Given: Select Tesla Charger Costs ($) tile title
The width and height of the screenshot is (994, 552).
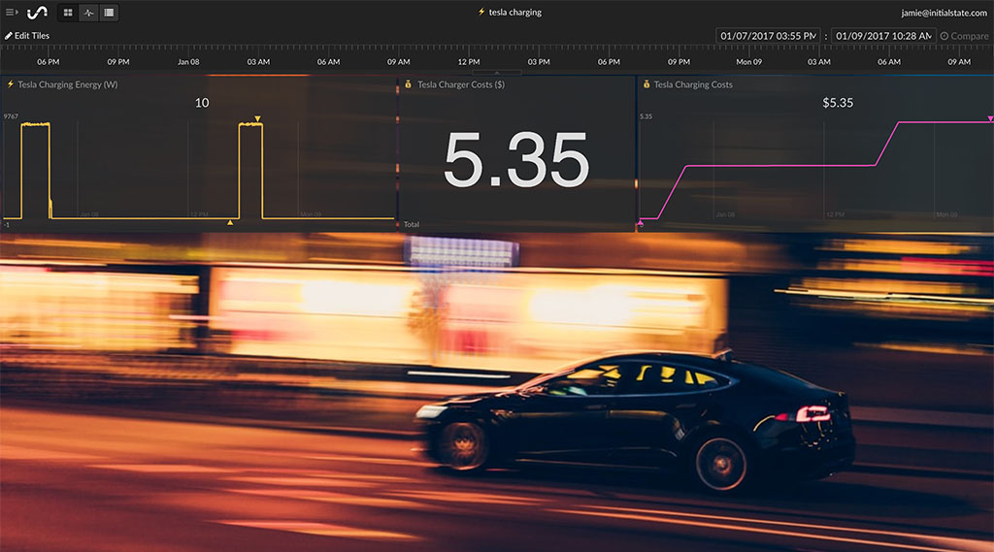Looking at the screenshot, I should click(461, 84).
